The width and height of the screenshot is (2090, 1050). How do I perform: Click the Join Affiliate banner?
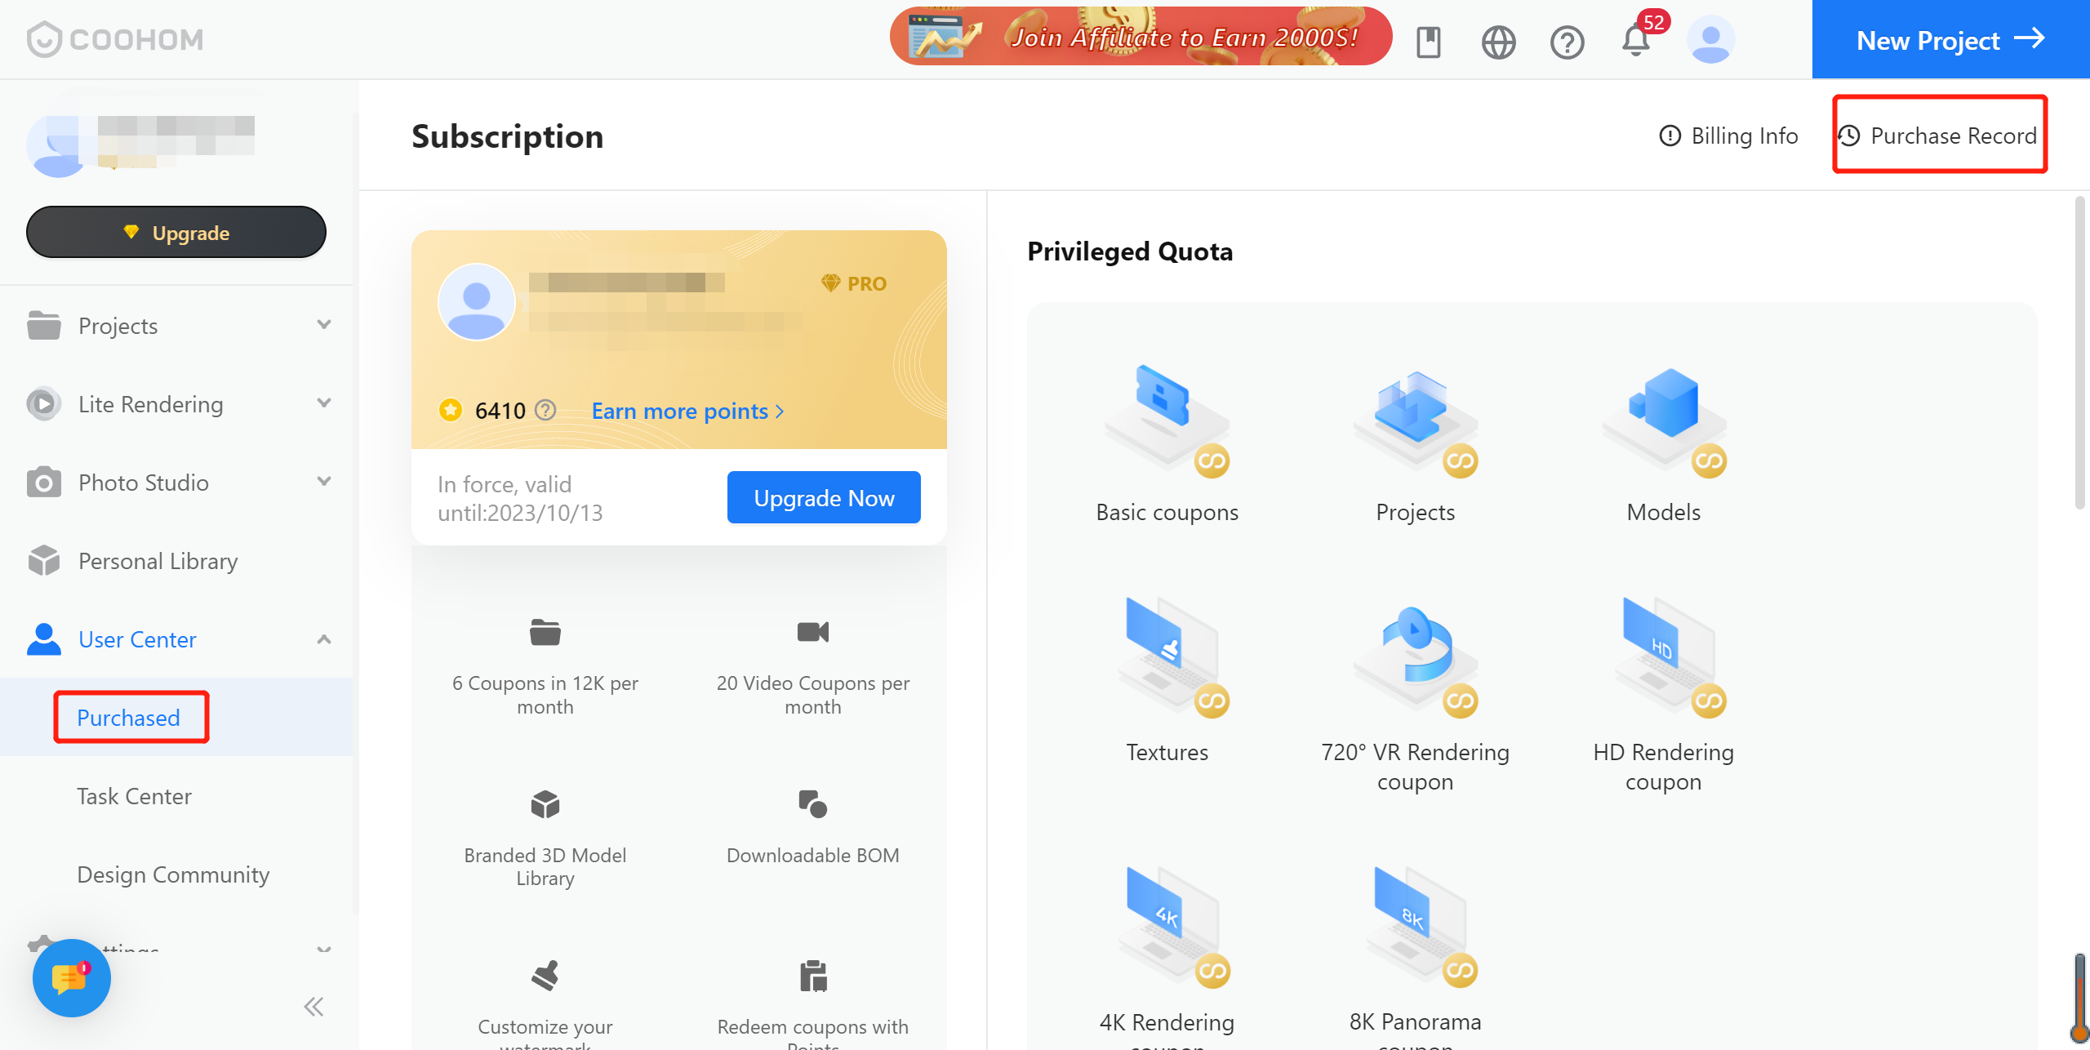coord(1141,37)
